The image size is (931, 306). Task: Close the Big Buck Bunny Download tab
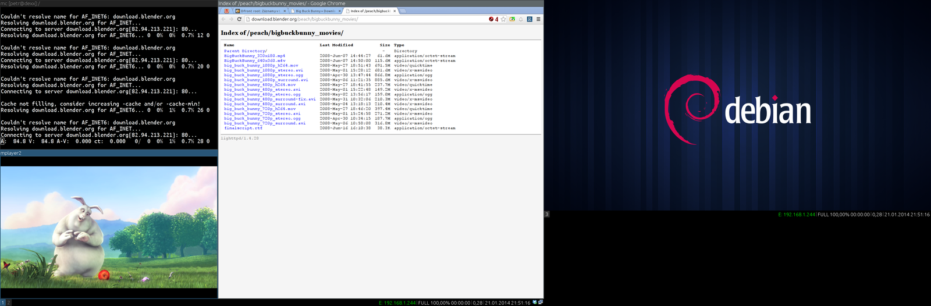[x=339, y=11]
